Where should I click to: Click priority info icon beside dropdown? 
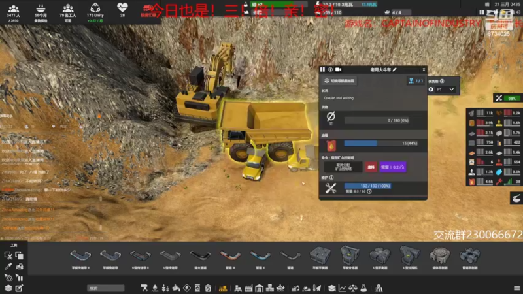[442, 81]
